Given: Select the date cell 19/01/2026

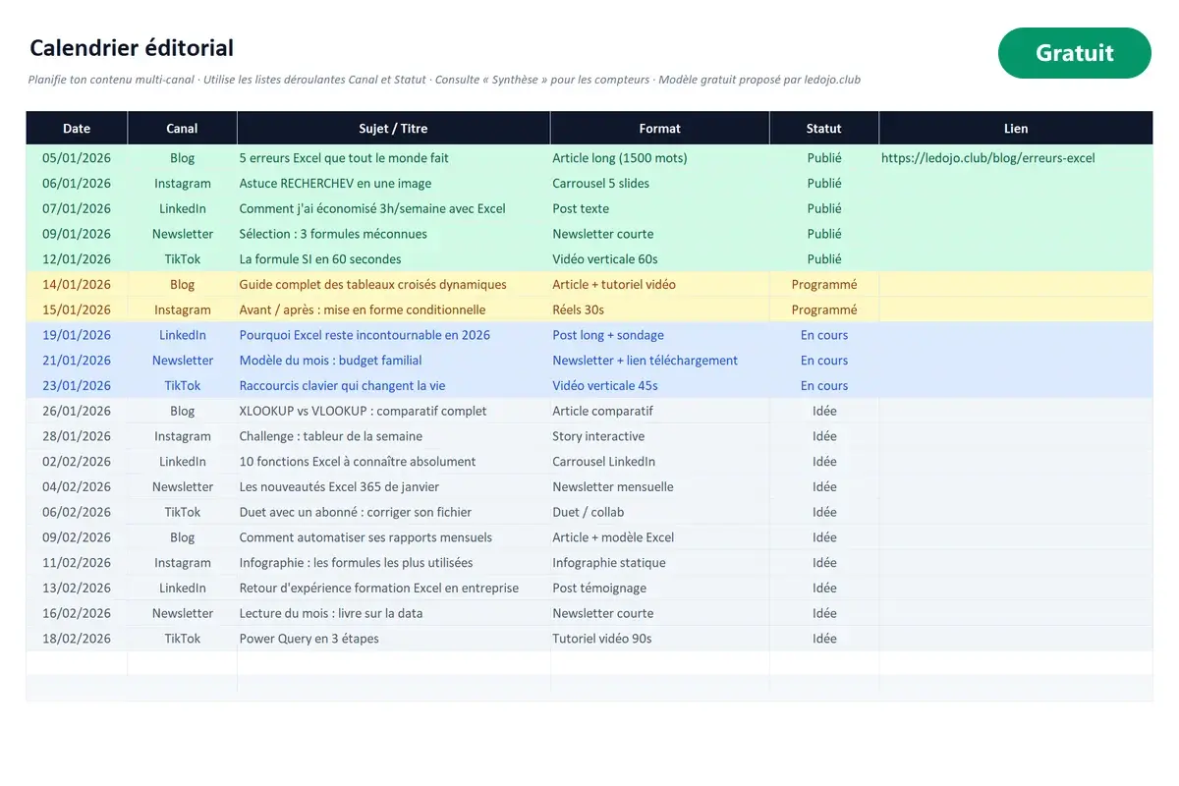Looking at the screenshot, I should pos(77,335).
